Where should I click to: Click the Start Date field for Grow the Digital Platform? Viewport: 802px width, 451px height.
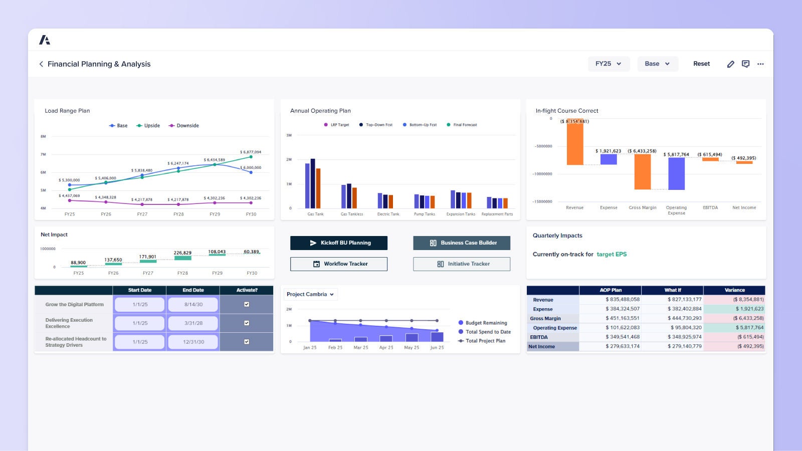pyautogui.click(x=139, y=304)
